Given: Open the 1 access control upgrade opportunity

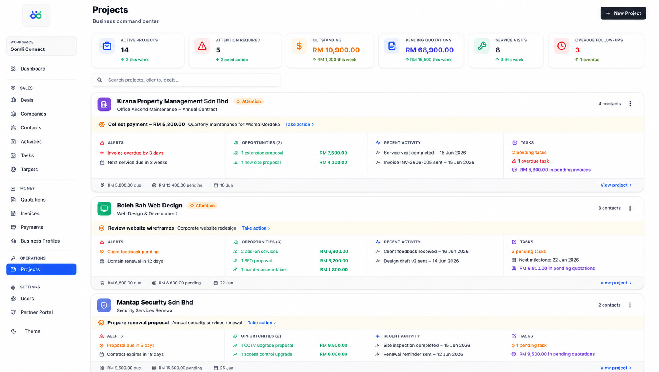Looking at the screenshot, I should click(266, 355).
